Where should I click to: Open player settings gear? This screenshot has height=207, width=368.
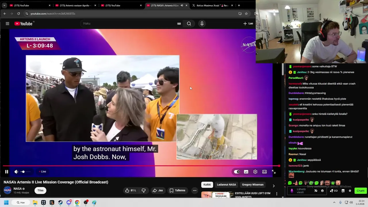tap(255, 172)
